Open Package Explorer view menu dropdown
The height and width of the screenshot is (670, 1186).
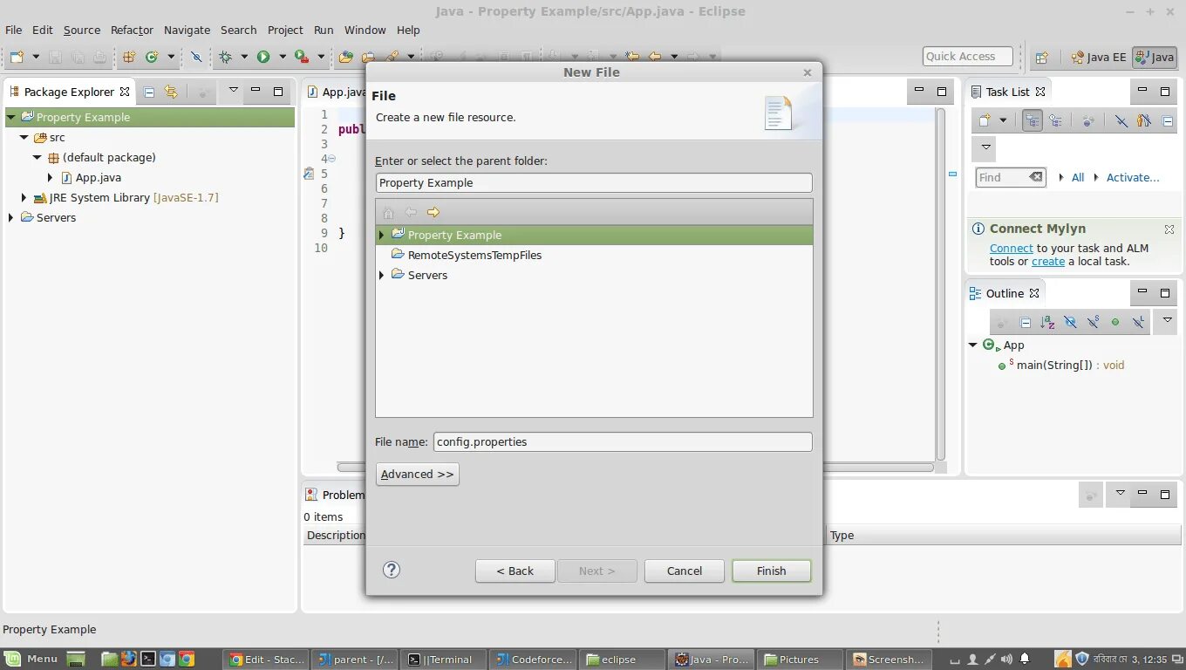tap(233, 91)
